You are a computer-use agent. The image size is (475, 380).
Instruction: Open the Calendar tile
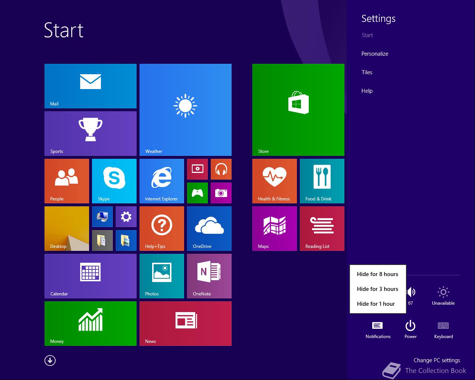91,276
